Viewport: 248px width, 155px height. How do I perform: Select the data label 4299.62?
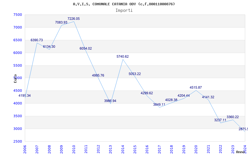click(147, 93)
